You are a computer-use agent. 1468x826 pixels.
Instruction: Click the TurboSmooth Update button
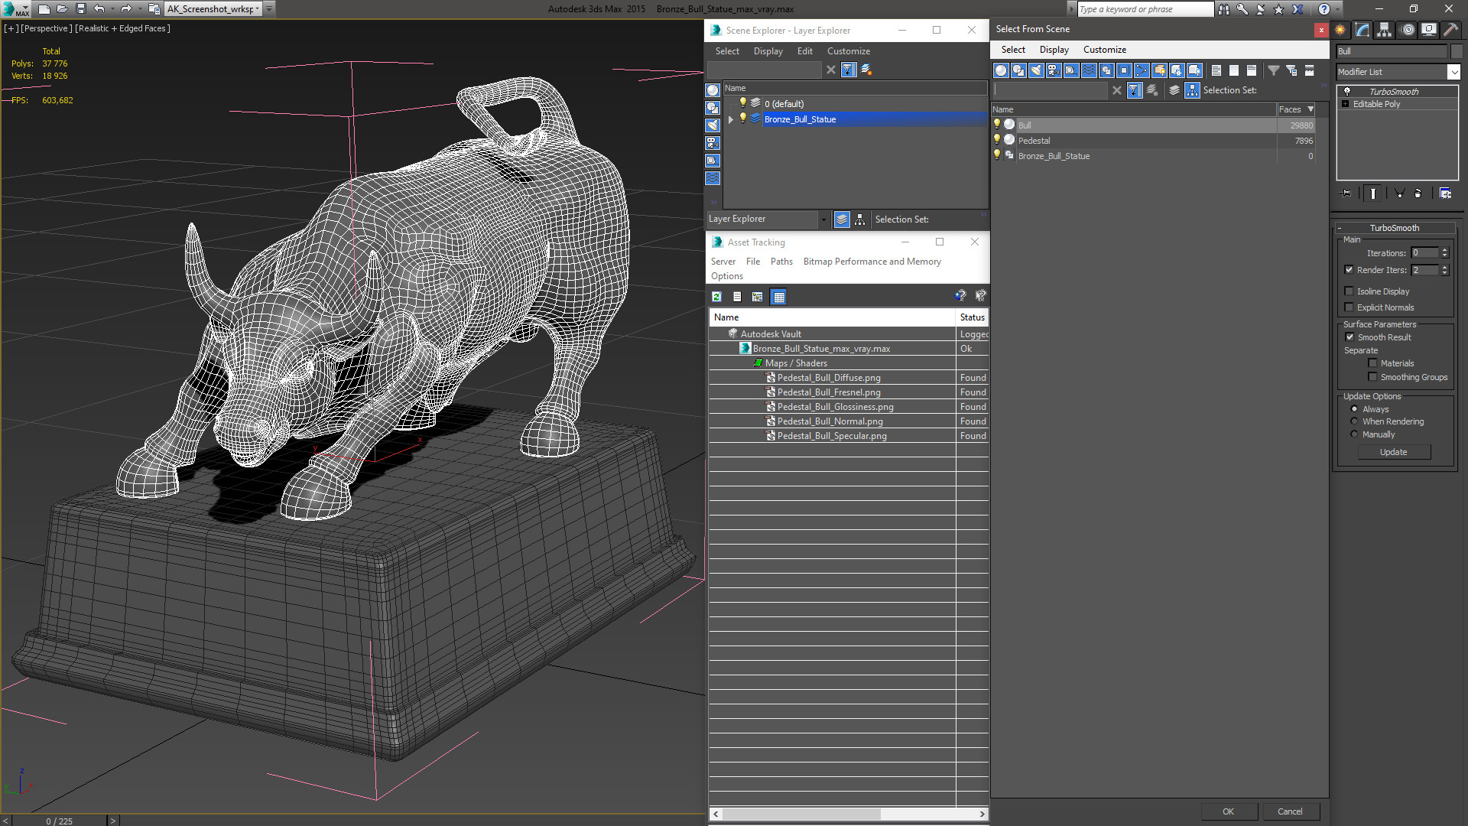(1394, 452)
